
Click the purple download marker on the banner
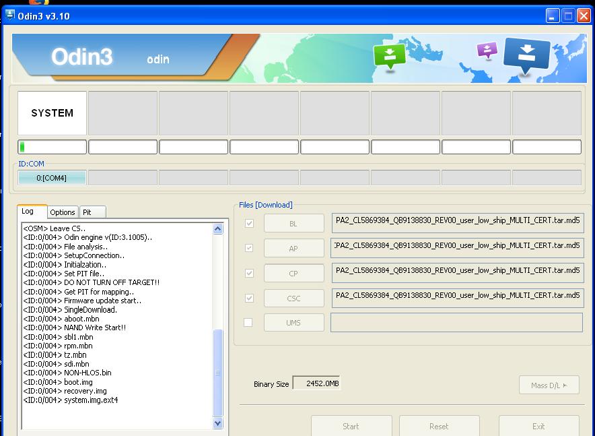pyautogui.click(x=487, y=50)
